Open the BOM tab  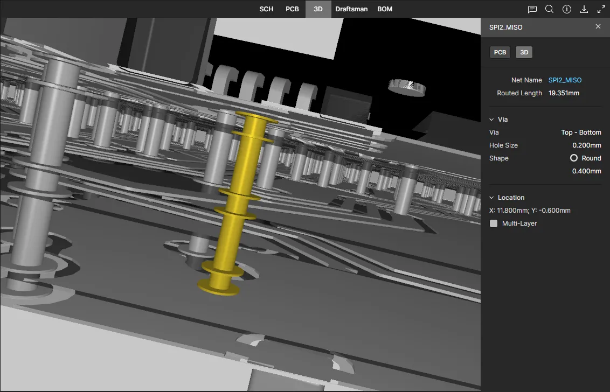click(385, 9)
